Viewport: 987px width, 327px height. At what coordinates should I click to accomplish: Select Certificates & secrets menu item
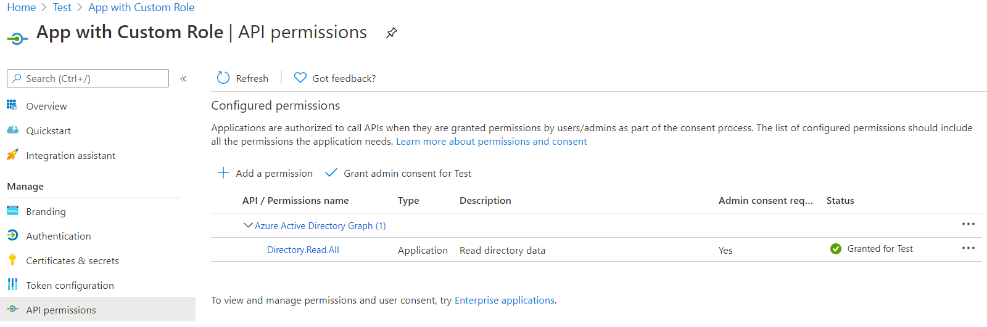coord(72,261)
